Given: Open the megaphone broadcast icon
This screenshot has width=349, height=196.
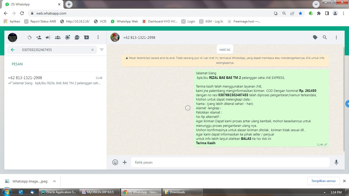Looking at the screenshot, I should [x=48, y=38].
